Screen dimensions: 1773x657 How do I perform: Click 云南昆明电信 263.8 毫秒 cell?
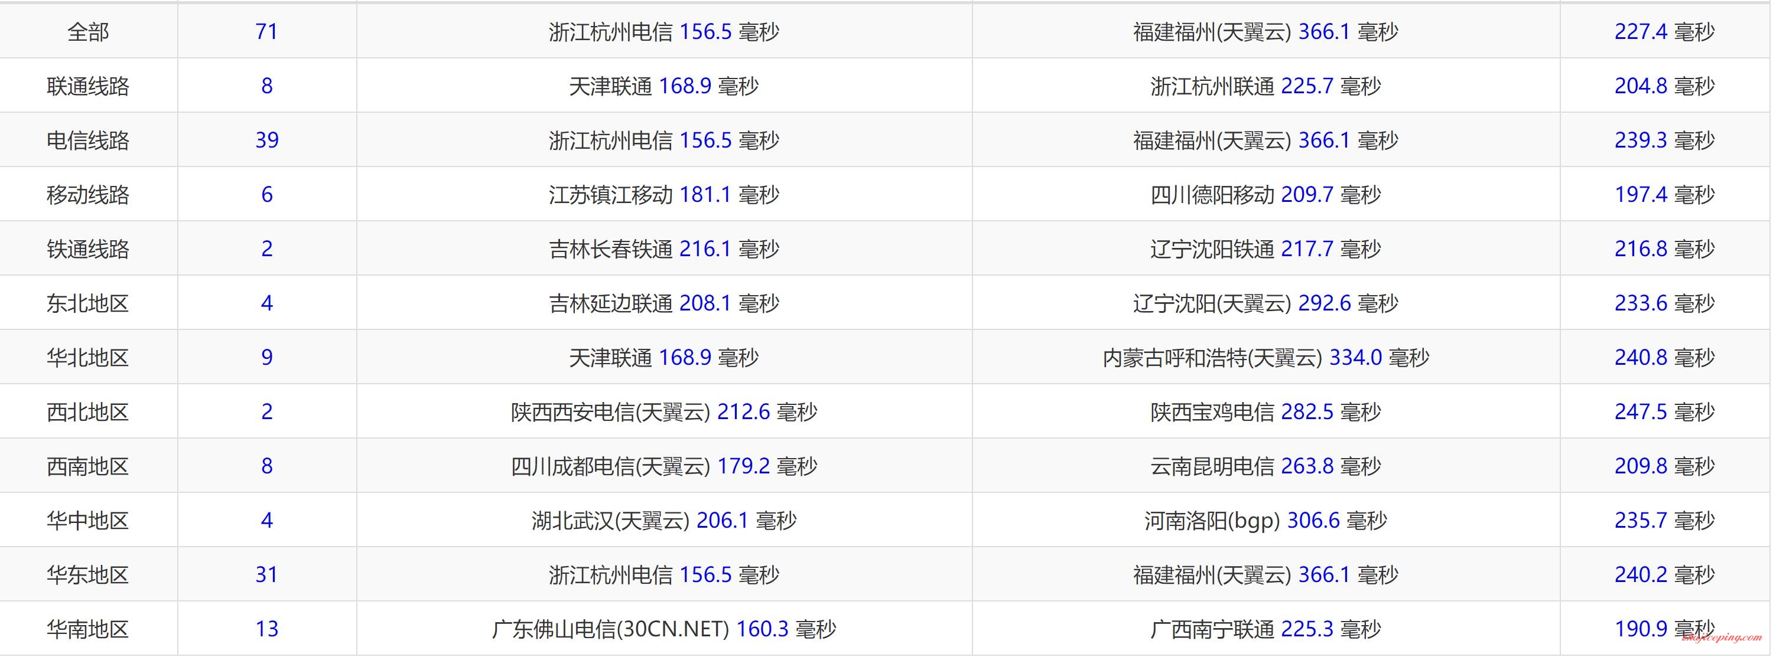click(x=1266, y=466)
